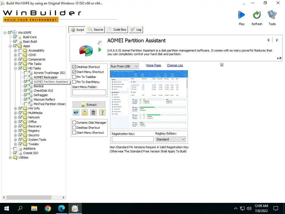Click WinBuilder taskbar icon
285x214 pixels.
point(75,208)
